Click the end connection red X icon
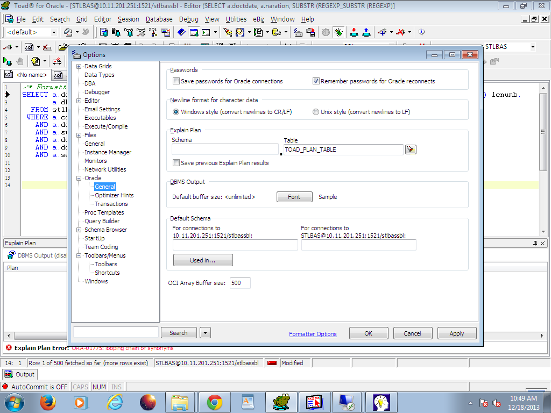The image size is (551, 413). (400, 32)
